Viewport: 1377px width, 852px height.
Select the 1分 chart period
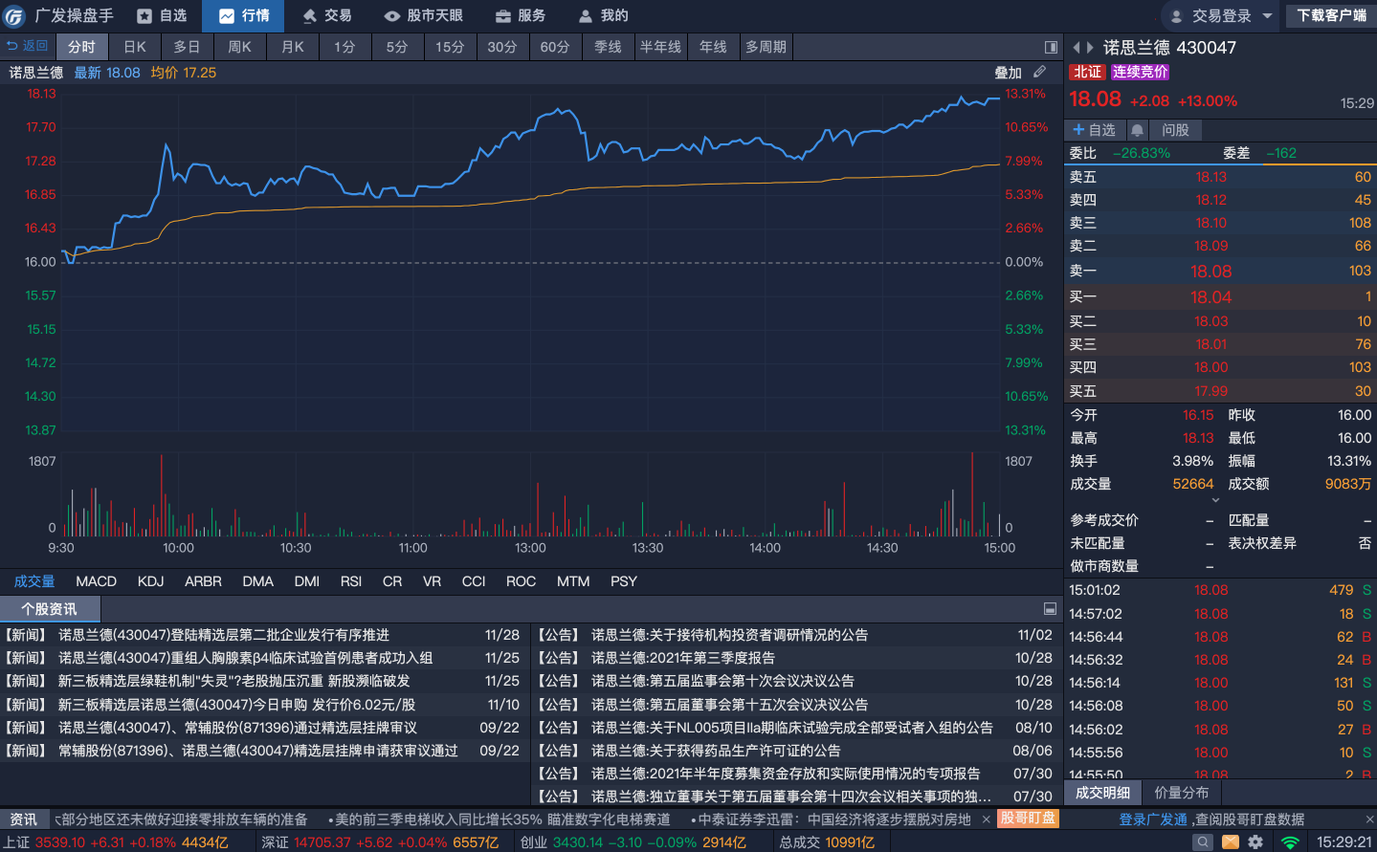[344, 47]
